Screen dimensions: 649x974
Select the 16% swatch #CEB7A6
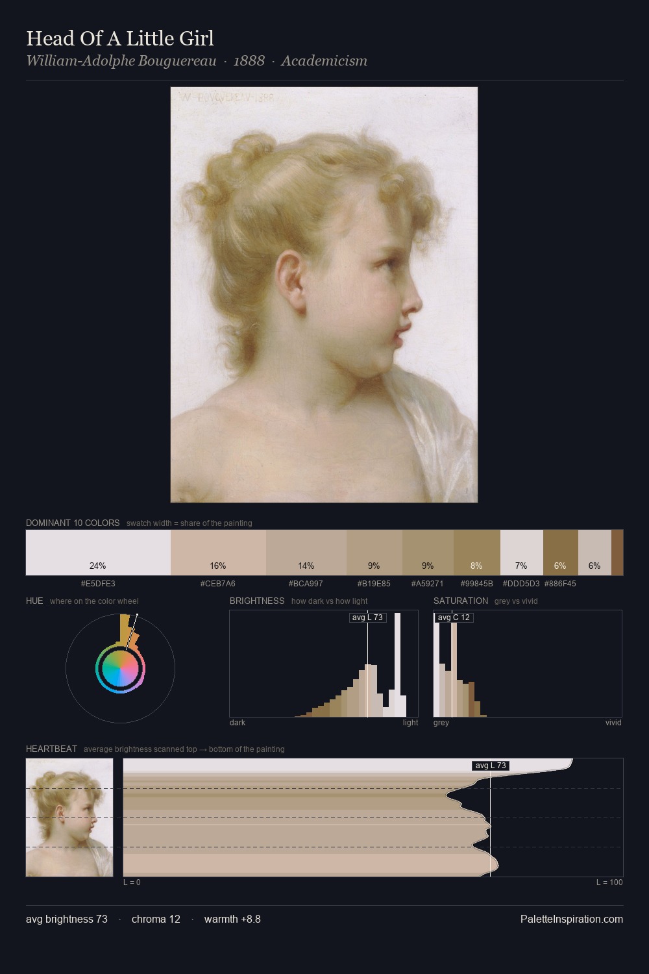pyautogui.click(x=218, y=553)
